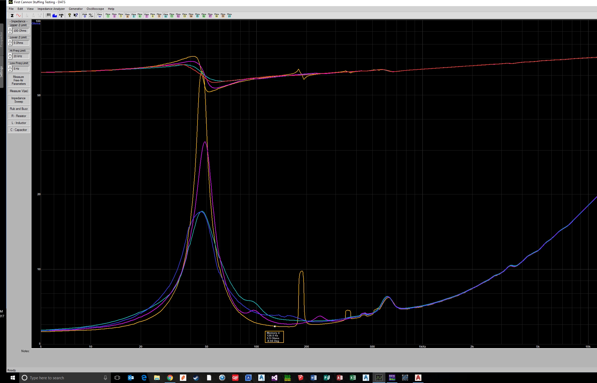Click the Mem 10 memory icon
Viewport: 597px width, 383px height.
[166, 15]
